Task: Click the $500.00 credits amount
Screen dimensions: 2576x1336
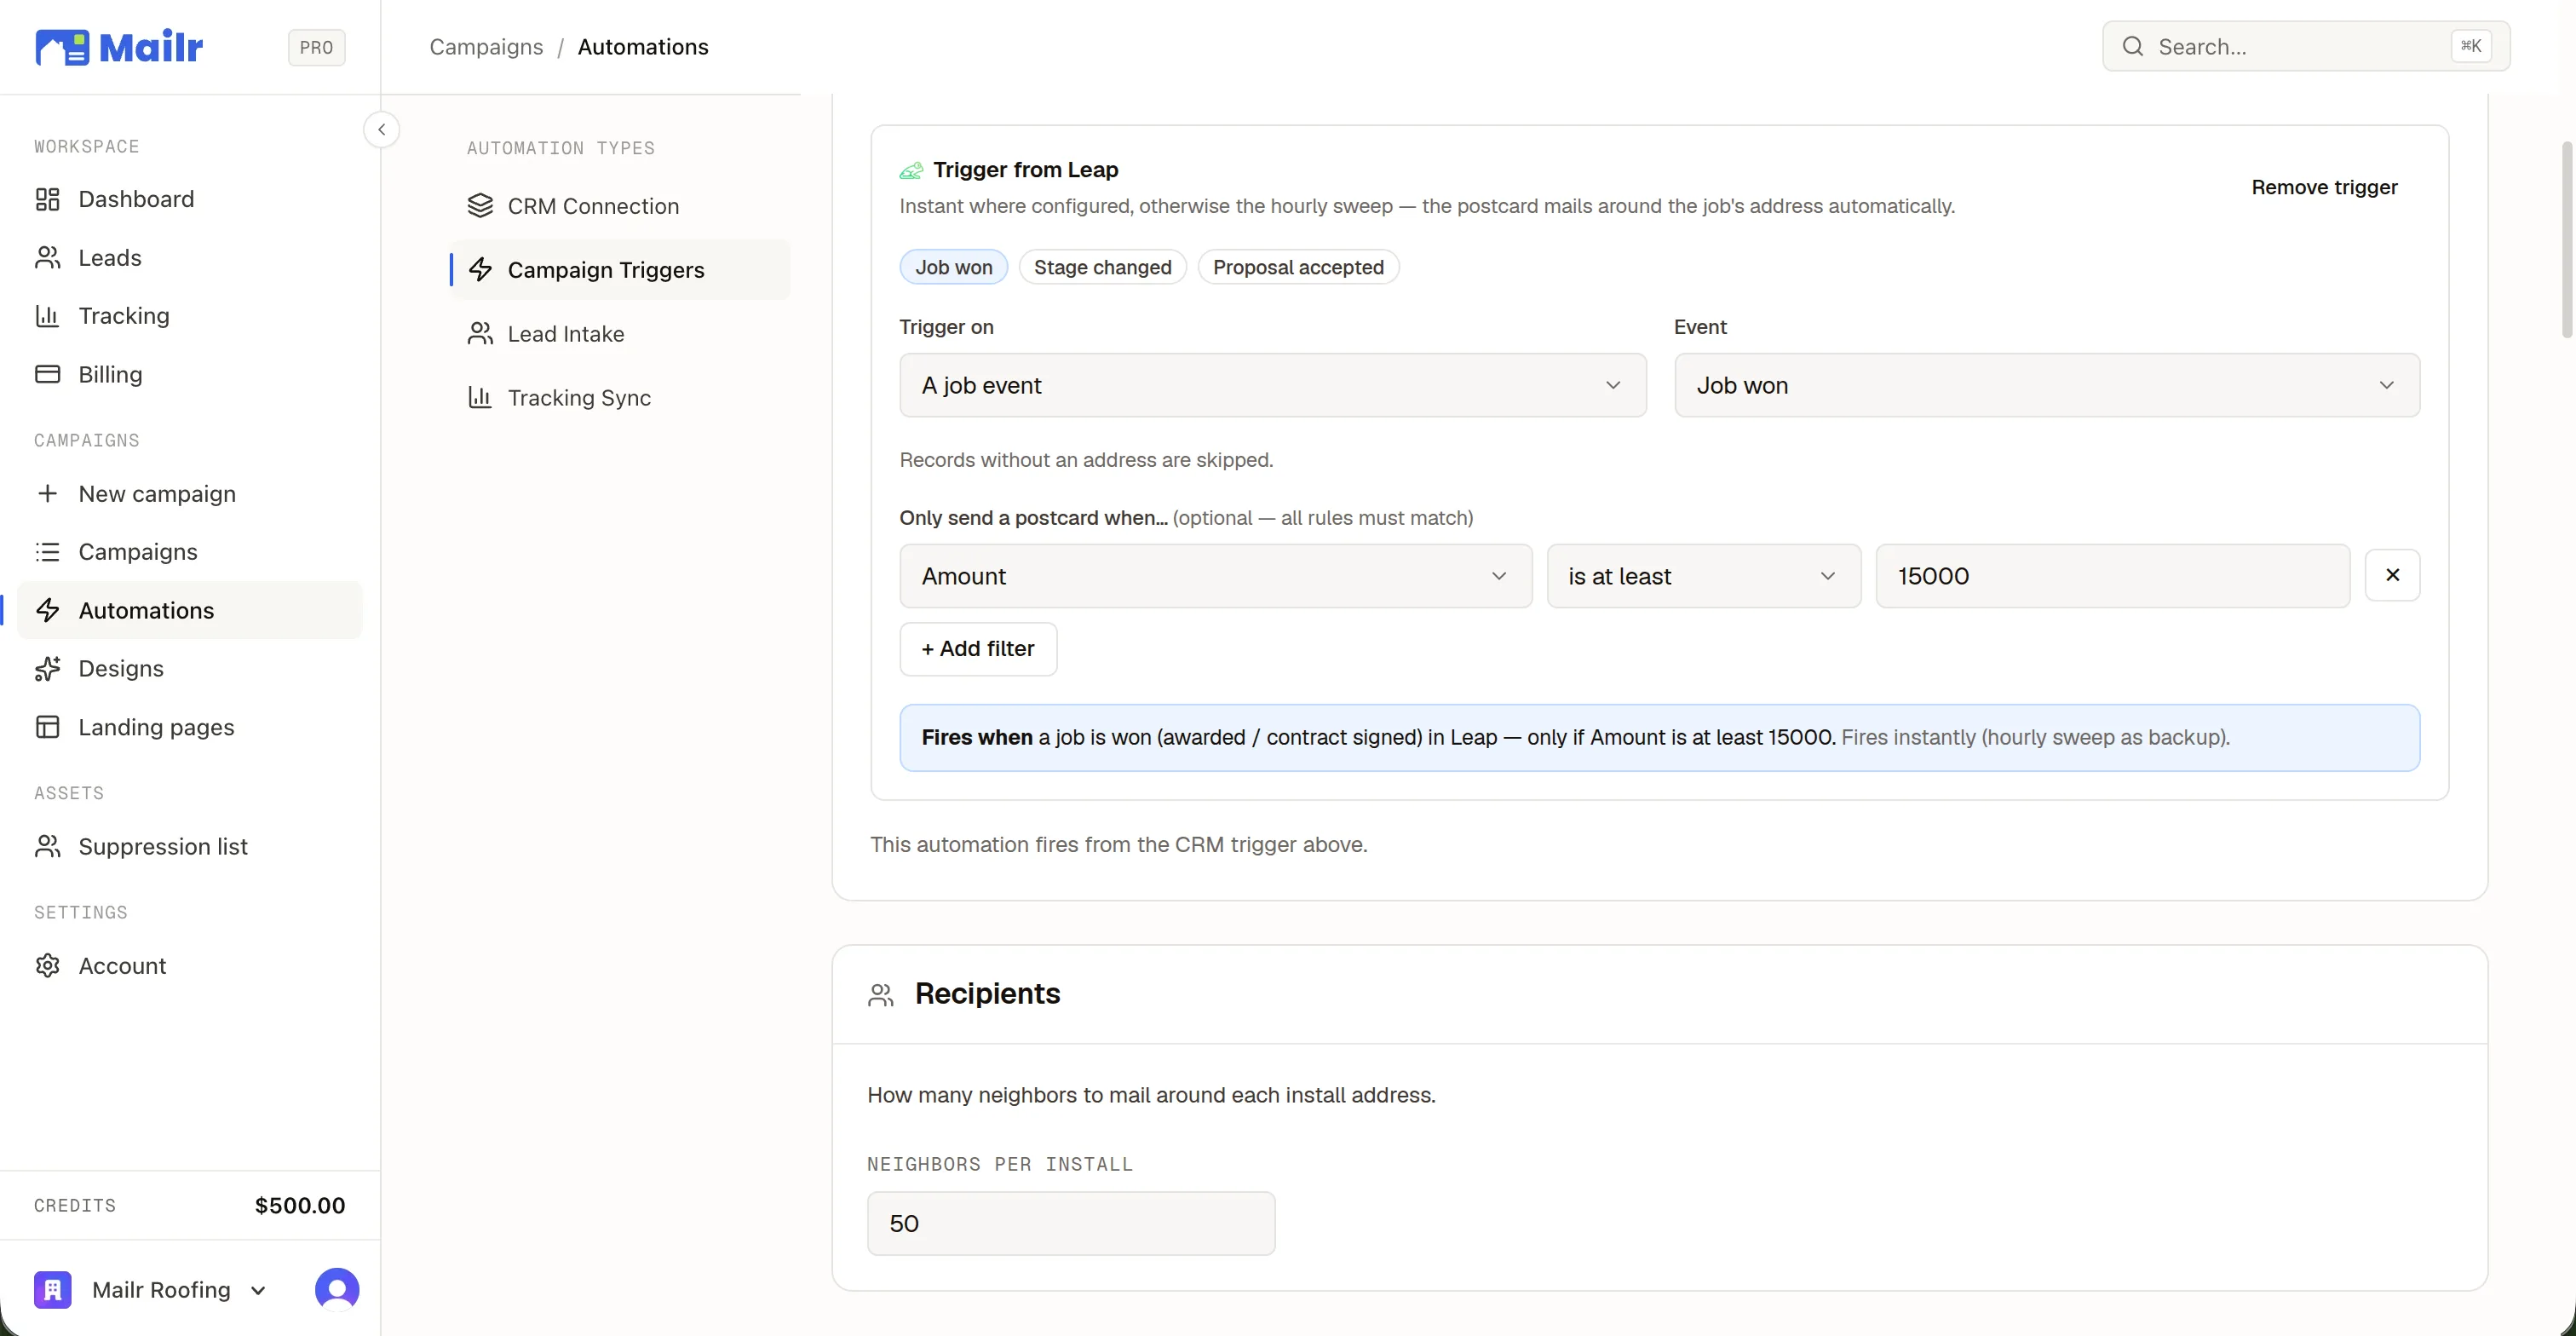Action: pos(300,1205)
